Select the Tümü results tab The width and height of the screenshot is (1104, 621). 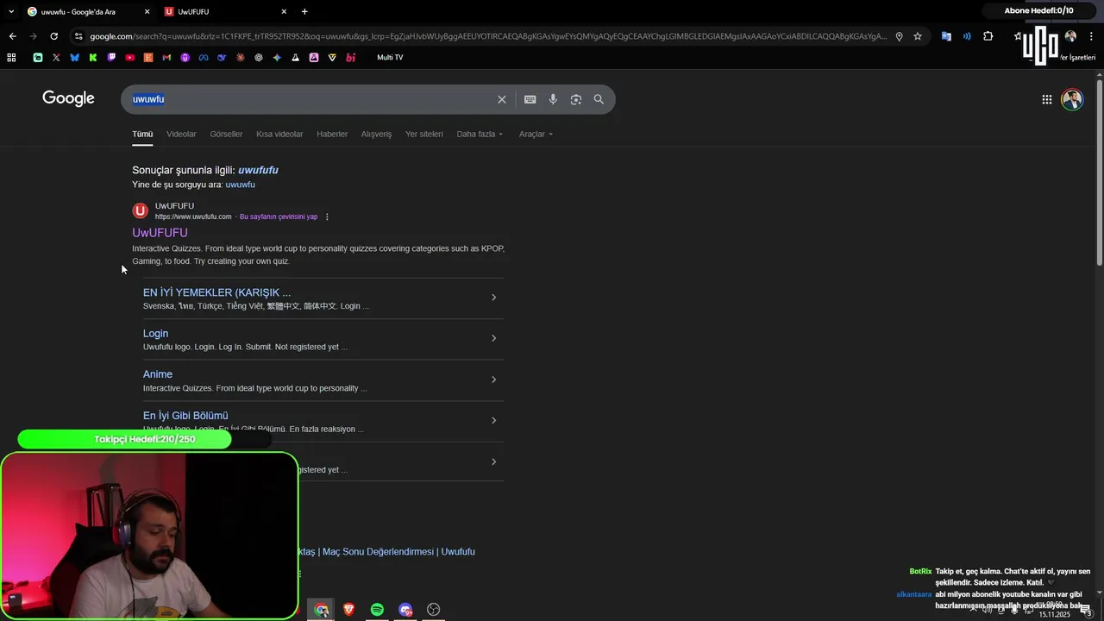[x=142, y=134]
